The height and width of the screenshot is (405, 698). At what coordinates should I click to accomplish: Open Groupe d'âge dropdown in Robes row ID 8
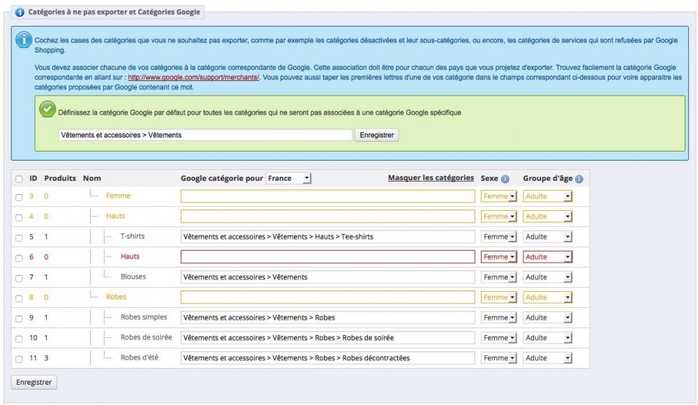point(547,297)
